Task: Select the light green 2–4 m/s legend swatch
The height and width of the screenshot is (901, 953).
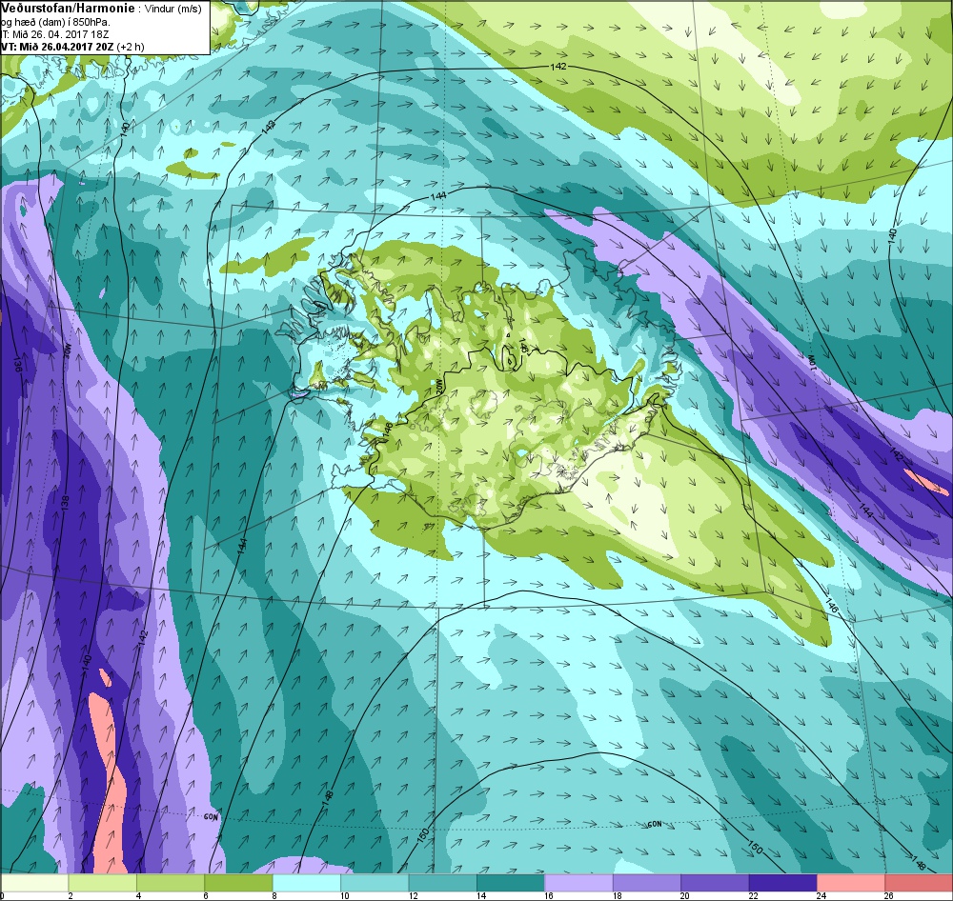Action: (x=102, y=882)
